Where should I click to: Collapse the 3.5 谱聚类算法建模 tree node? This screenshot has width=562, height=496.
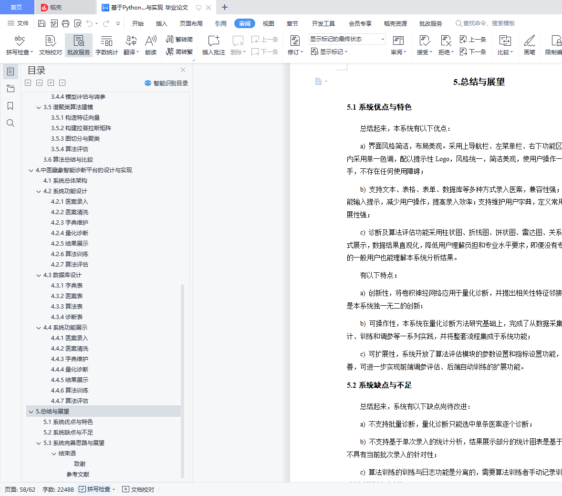39,107
